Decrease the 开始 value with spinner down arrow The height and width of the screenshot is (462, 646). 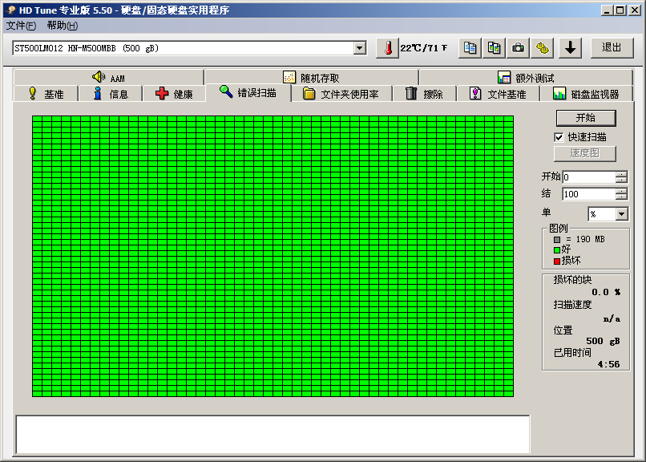(x=621, y=180)
